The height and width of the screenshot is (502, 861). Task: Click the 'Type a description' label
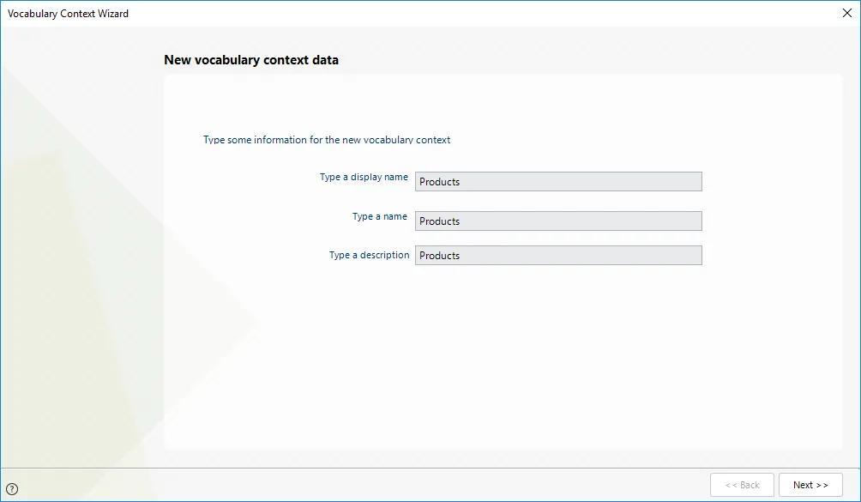pyautogui.click(x=369, y=255)
